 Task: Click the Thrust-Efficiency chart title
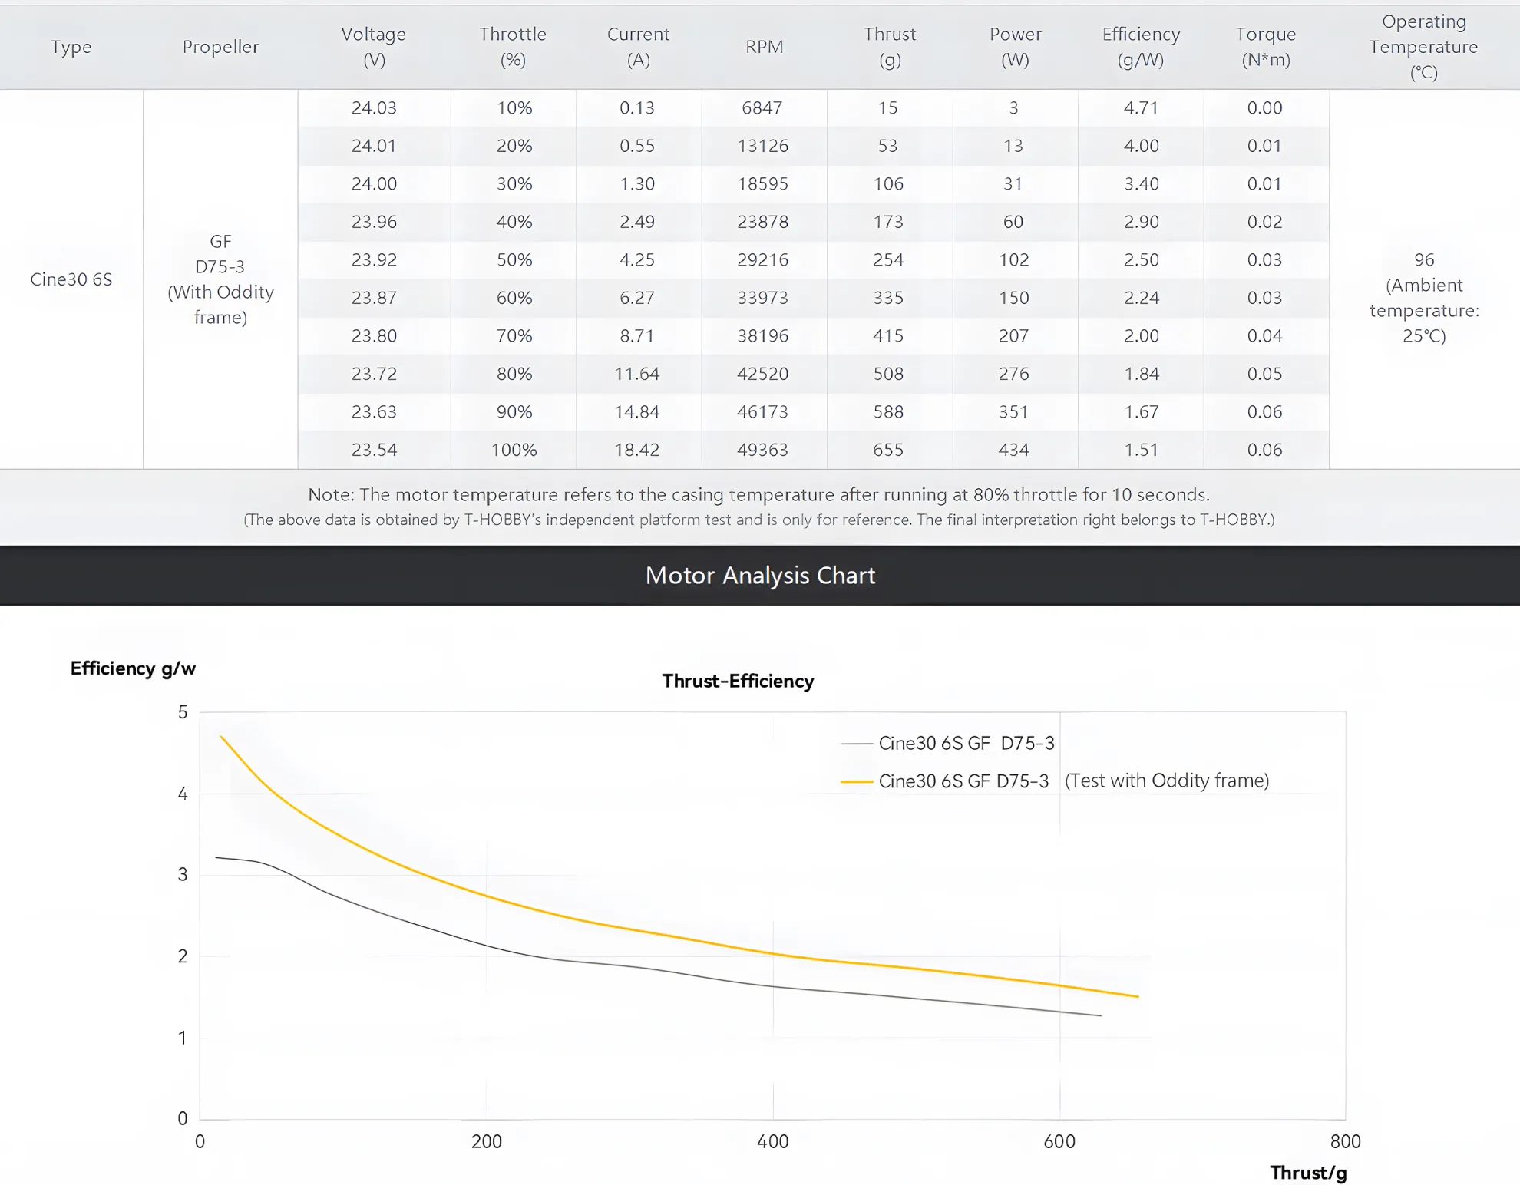pyautogui.click(x=738, y=681)
